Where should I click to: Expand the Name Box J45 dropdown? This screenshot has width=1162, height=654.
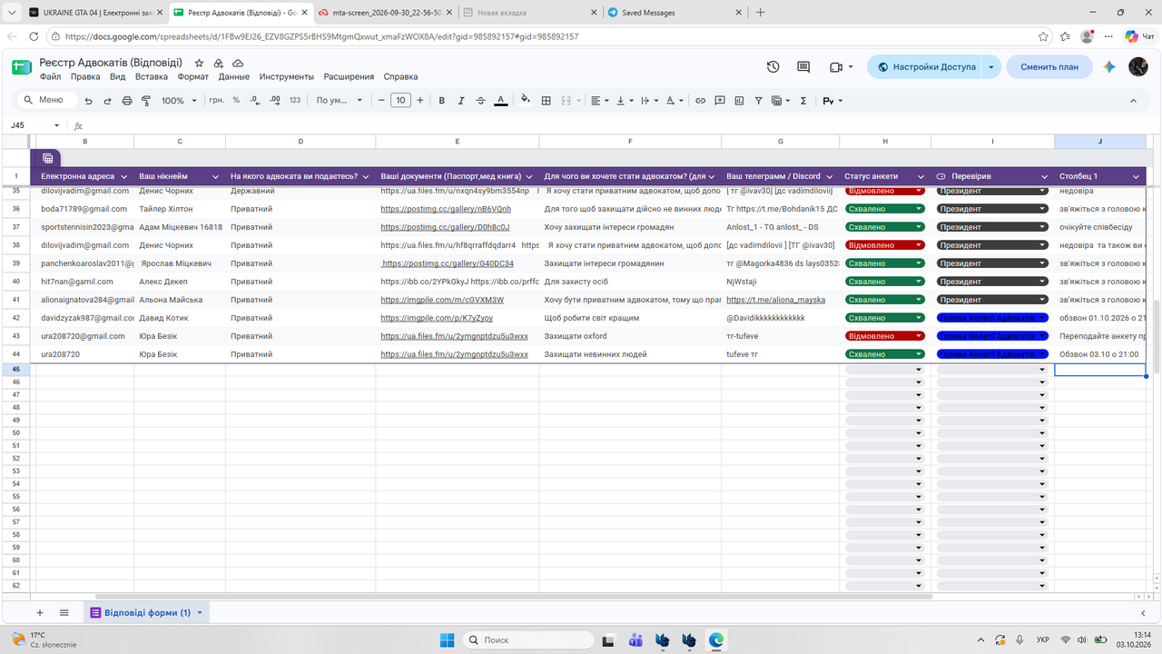tap(57, 125)
